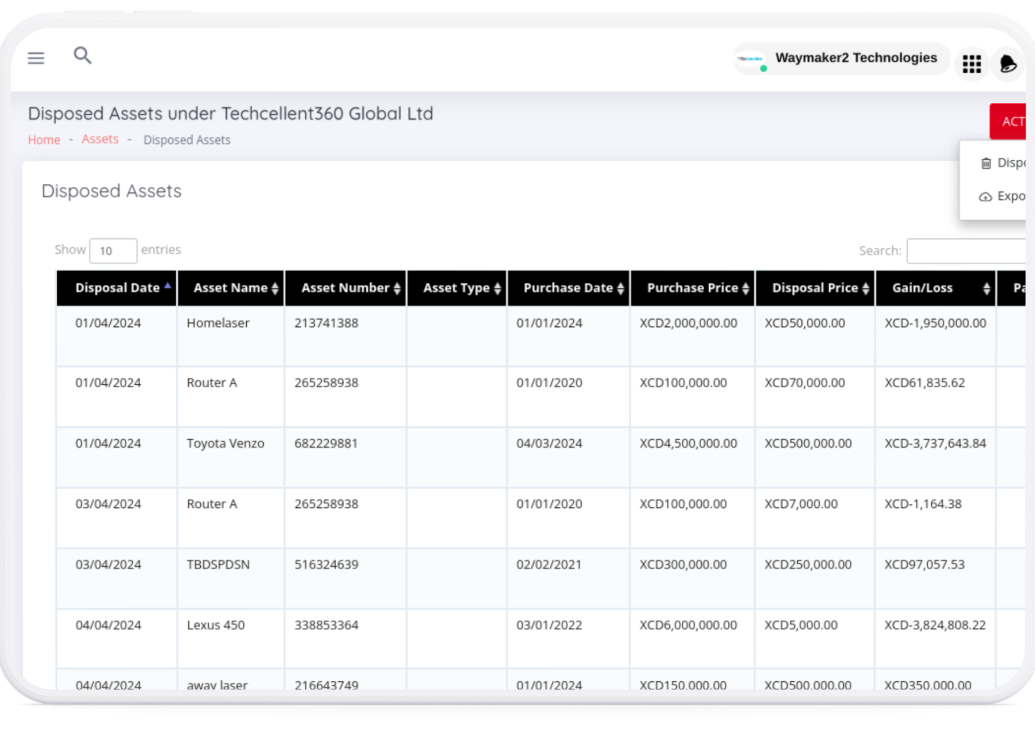Image resolution: width=1035 pixels, height=734 pixels.
Task: Sort table by Asset Number column
Action: [x=345, y=288]
